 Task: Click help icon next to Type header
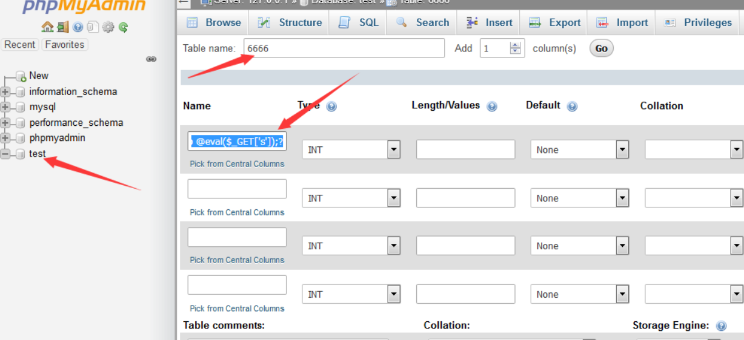331,106
